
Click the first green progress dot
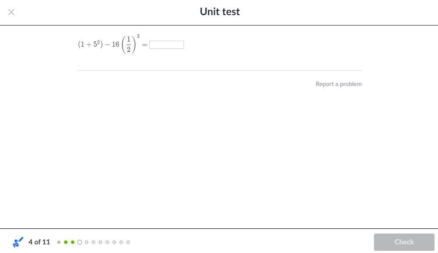coord(66,242)
